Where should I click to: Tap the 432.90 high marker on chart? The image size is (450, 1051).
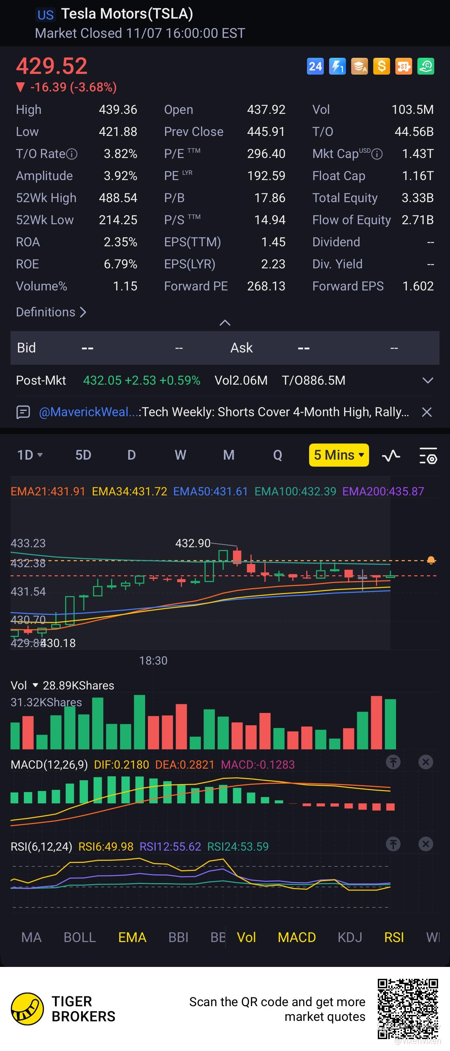tap(192, 543)
